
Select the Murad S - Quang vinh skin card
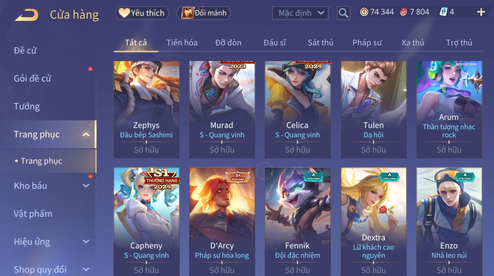pos(222,109)
